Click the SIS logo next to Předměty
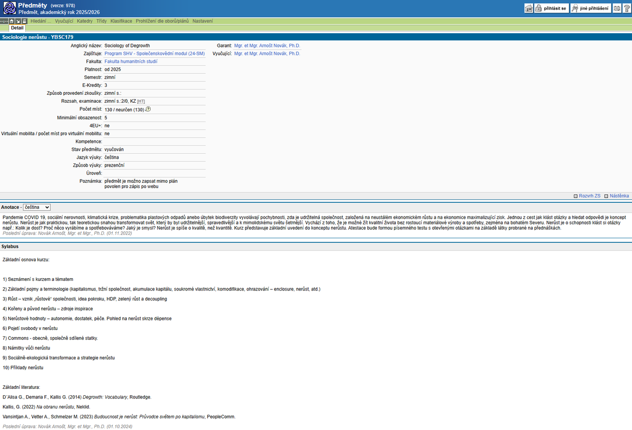Image resolution: width=632 pixels, height=430 pixels. [9, 8]
